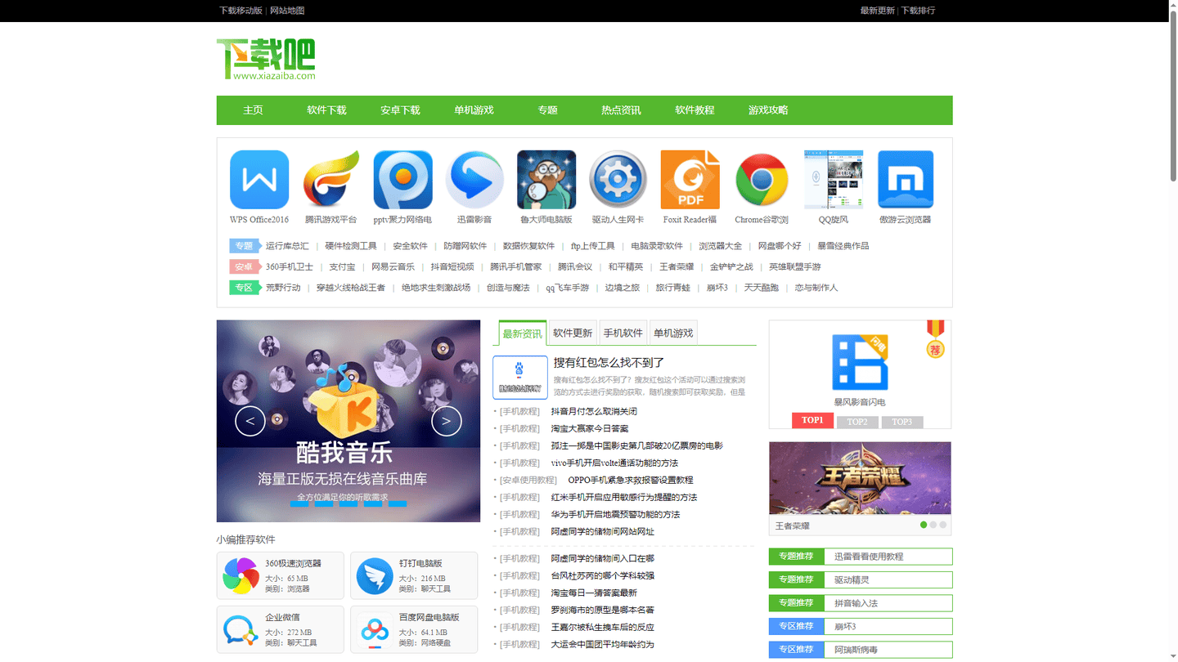
Task: Click 迅雷看看使用教程 recommended topic
Action: click(869, 557)
